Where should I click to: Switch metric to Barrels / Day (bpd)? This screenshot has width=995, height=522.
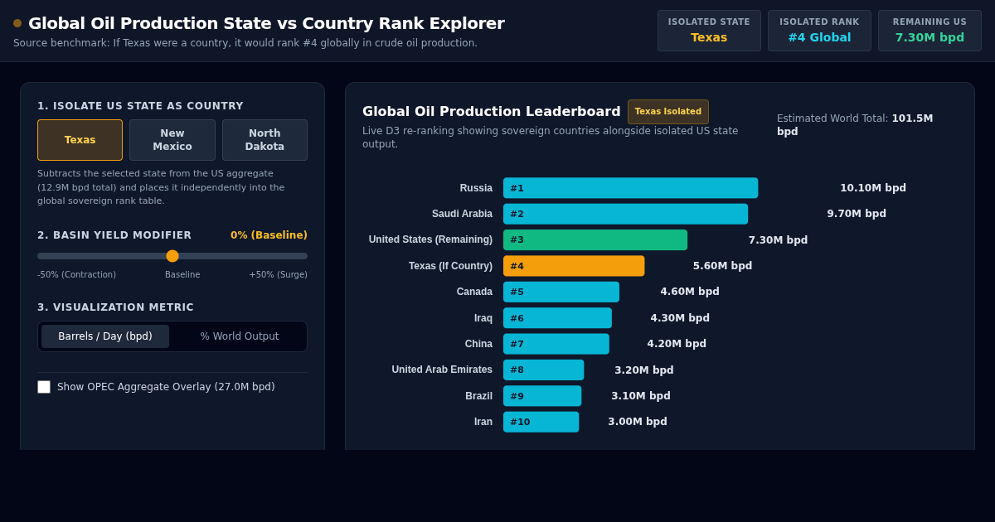pyautogui.click(x=105, y=336)
